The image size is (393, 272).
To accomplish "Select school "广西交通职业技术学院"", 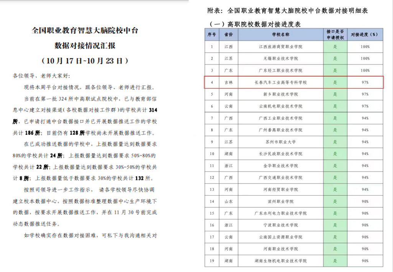I will point(281,178).
